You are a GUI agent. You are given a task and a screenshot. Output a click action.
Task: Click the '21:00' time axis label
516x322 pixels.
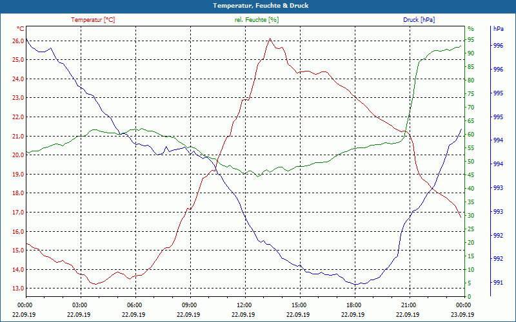(x=408, y=305)
